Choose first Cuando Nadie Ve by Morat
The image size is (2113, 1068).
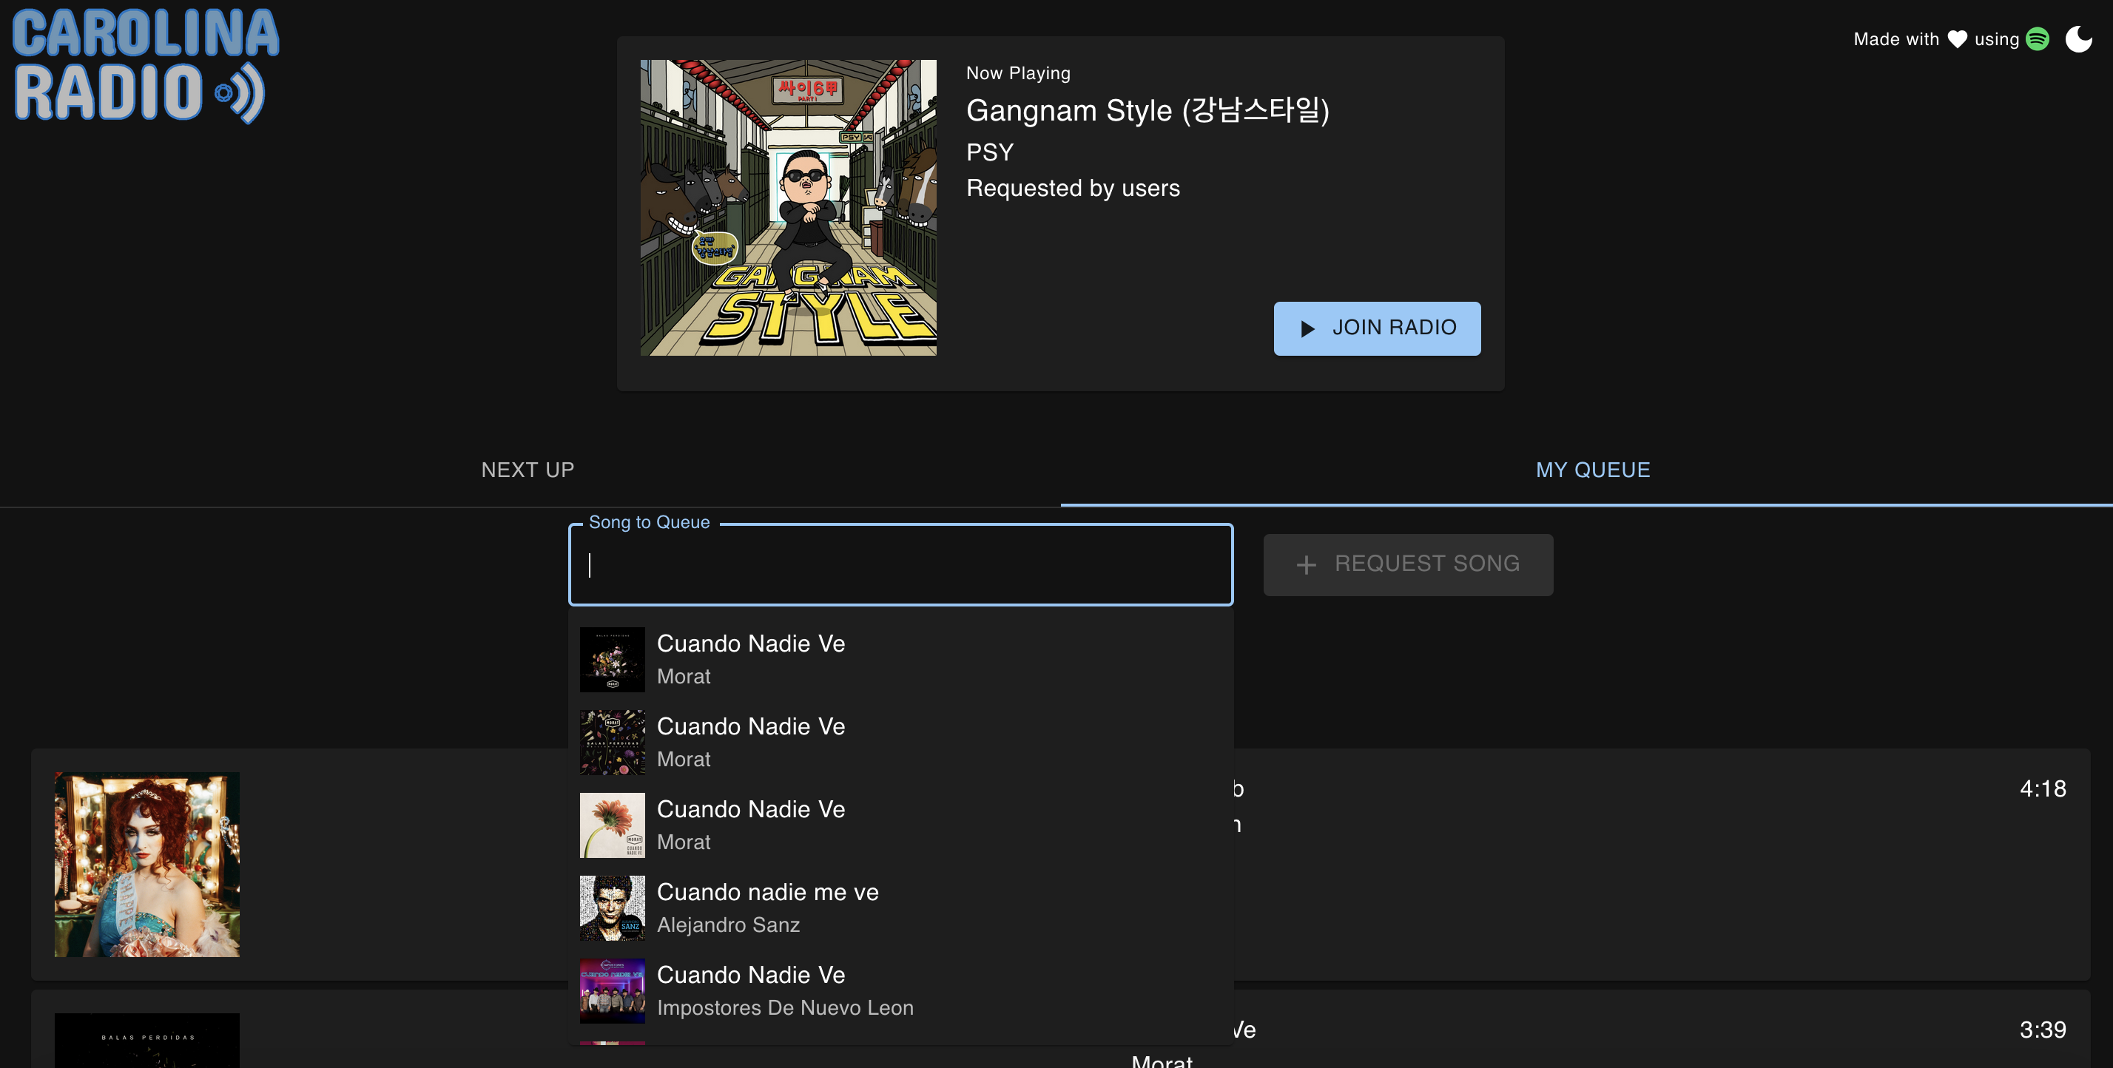[x=750, y=659]
